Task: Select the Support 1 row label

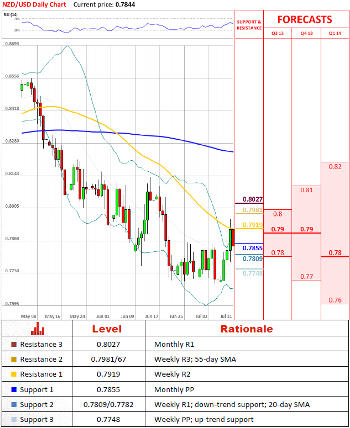Action: (36, 390)
